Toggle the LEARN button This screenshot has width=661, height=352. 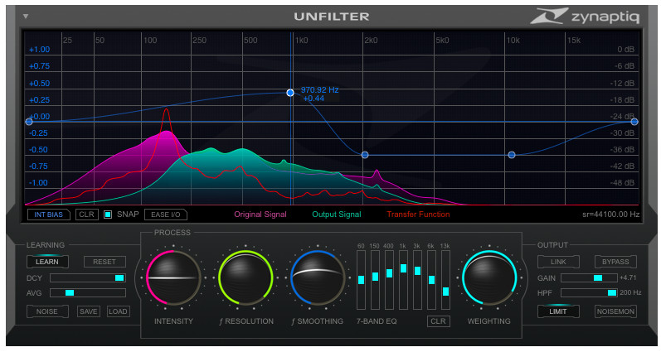(47, 262)
